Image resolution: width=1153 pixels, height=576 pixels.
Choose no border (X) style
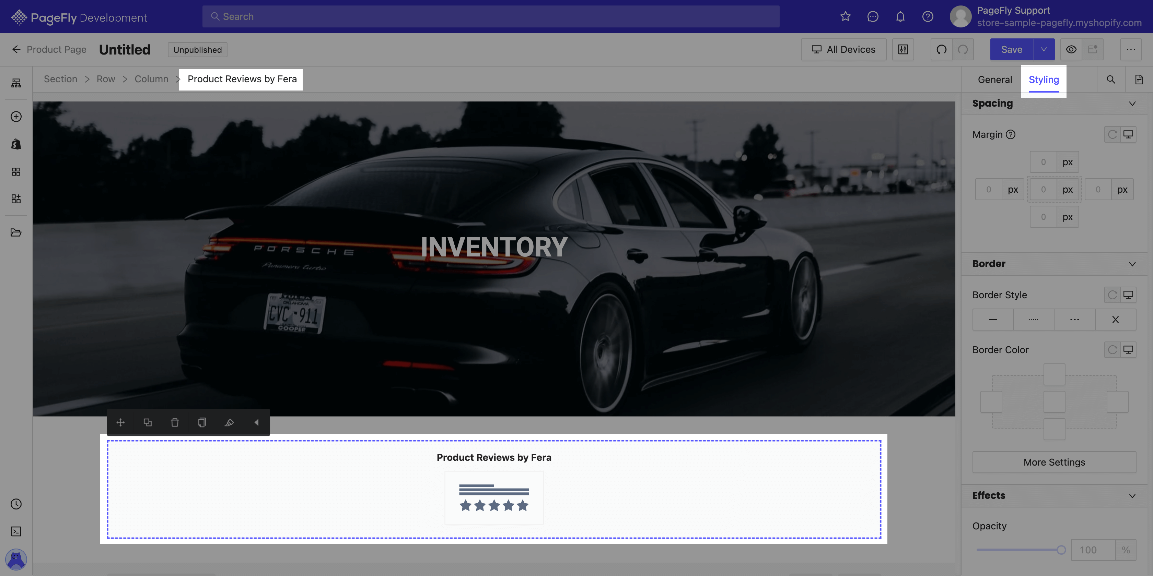[1115, 319]
